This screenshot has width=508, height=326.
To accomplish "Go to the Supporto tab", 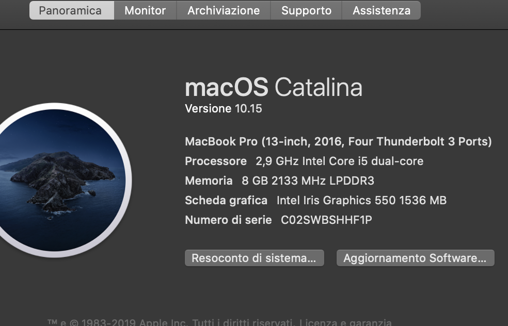I will 306,10.
